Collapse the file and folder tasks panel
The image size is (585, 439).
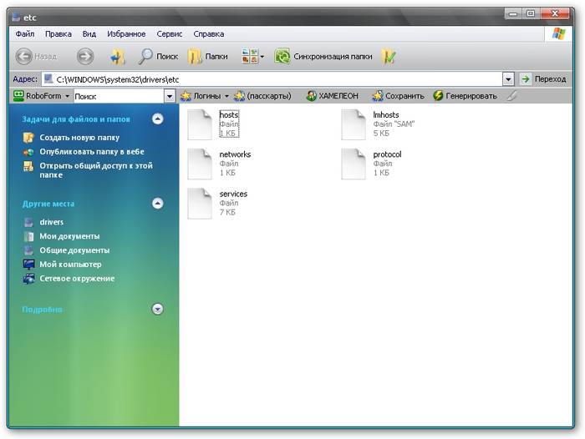pos(157,119)
